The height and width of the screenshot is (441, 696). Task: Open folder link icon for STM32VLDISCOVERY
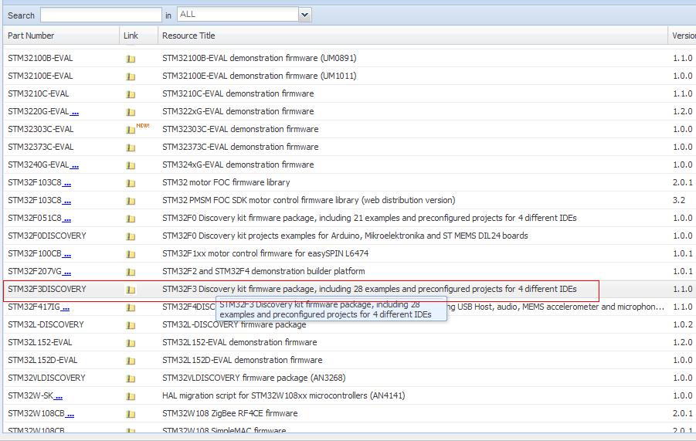point(131,378)
